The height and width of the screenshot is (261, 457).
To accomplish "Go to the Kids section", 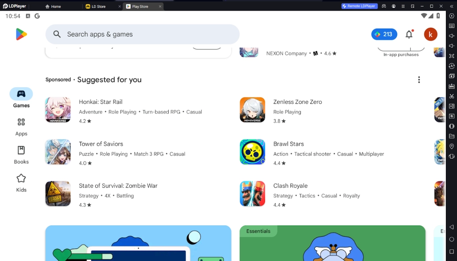I will pyautogui.click(x=21, y=183).
